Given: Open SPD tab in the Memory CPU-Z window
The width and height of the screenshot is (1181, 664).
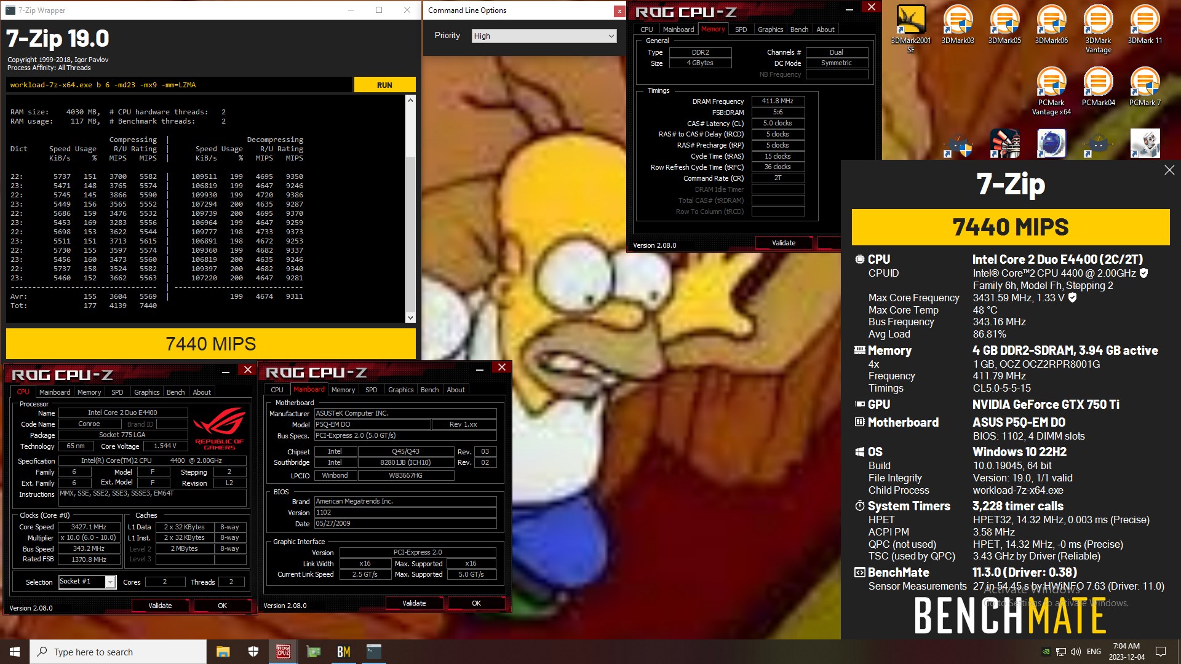Looking at the screenshot, I should click(741, 30).
